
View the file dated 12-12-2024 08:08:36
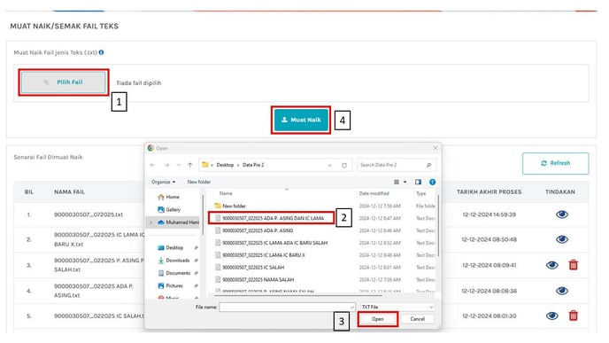click(561, 291)
